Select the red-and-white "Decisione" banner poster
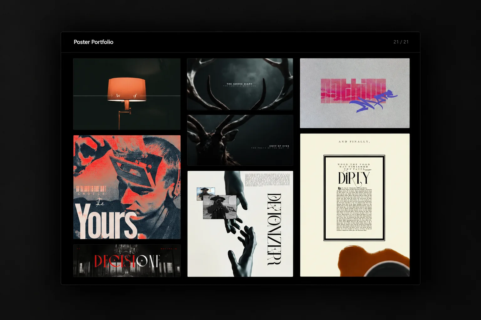This screenshot has height=320, width=481. pos(127,261)
